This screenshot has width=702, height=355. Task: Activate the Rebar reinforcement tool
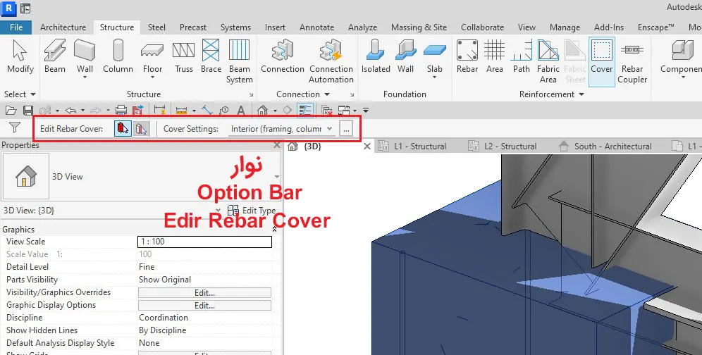pyautogui.click(x=467, y=56)
